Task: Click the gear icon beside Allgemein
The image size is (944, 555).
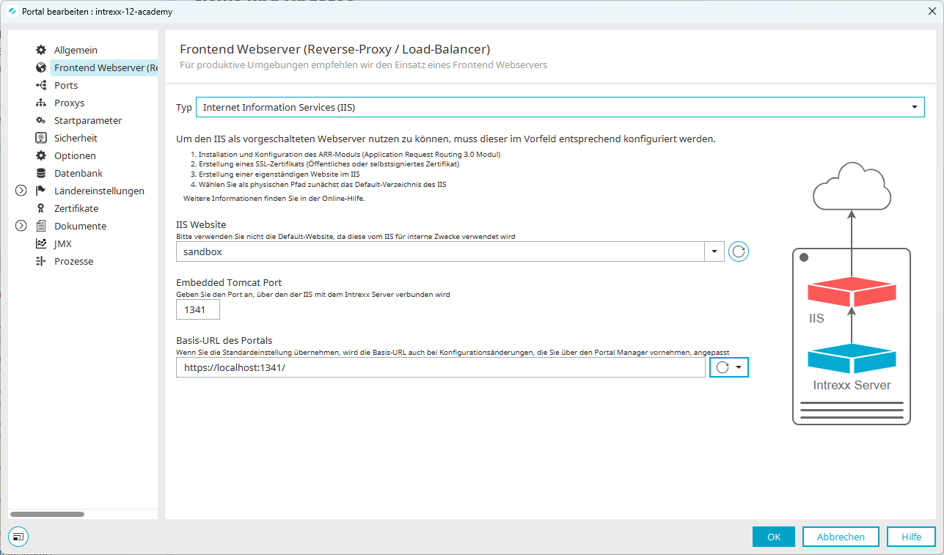Action: (41, 50)
